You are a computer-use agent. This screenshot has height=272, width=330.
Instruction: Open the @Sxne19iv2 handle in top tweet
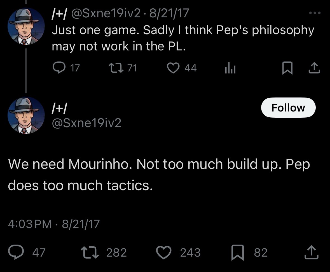[106, 13]
